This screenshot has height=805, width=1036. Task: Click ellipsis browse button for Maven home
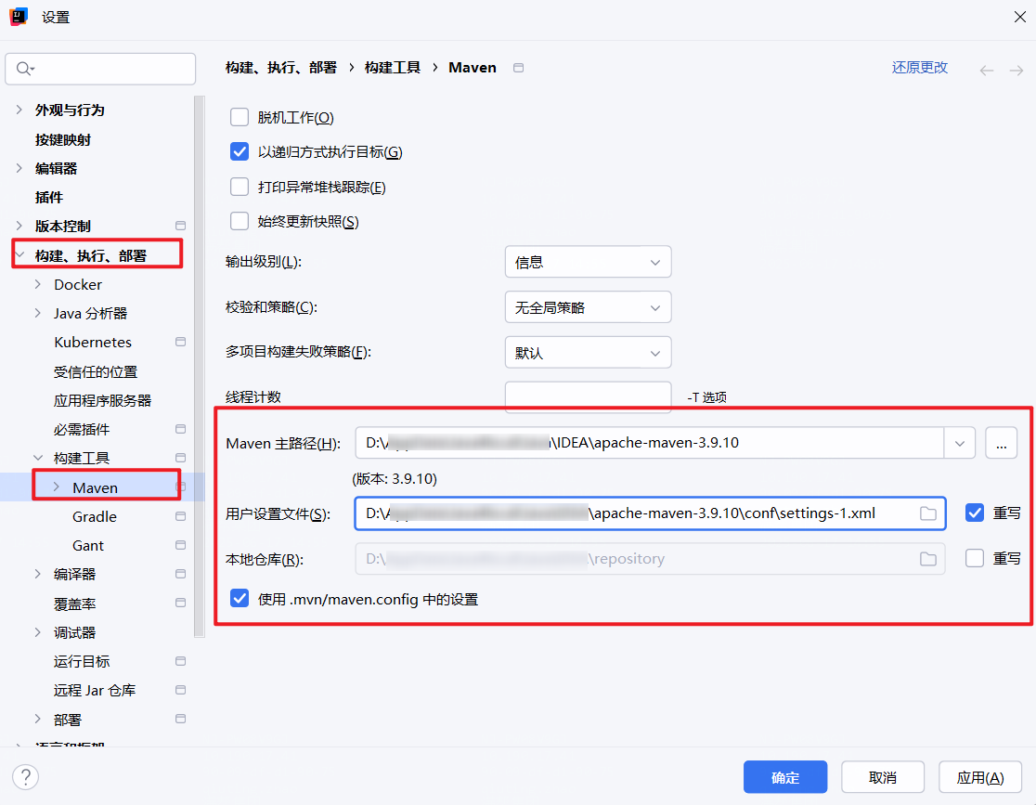[x=1001, y=443]
